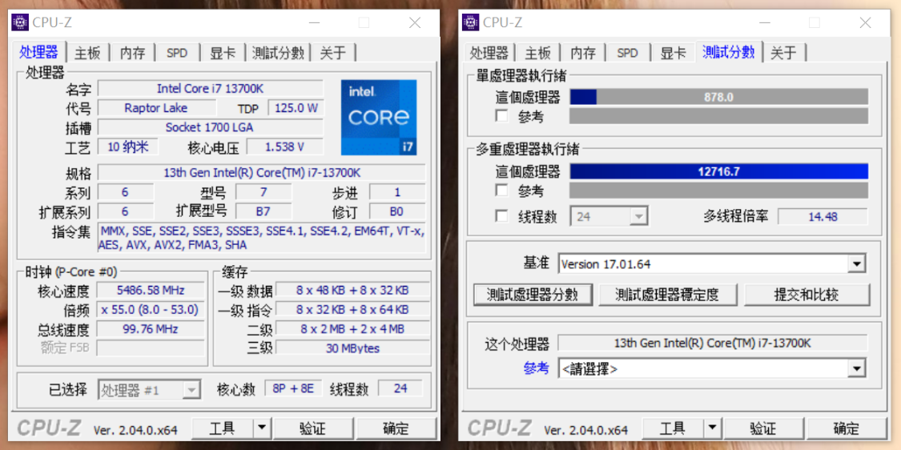Click 提交和比較 button

(806, 295)
